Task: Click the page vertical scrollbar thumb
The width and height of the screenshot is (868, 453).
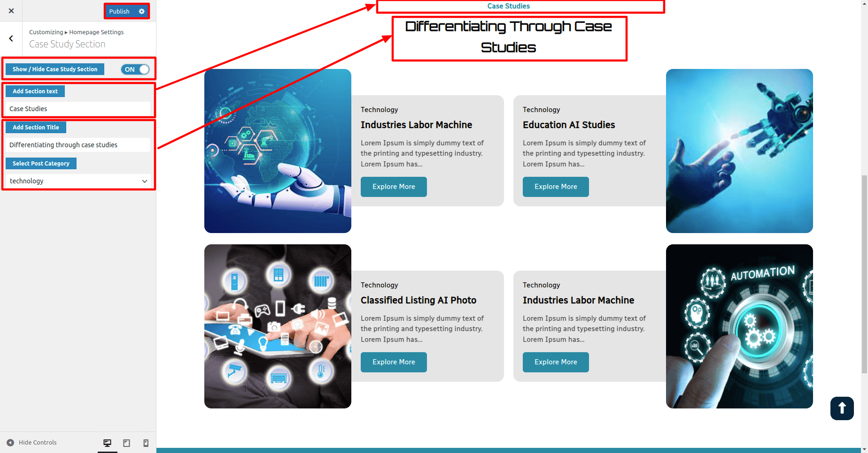Action: [x=864, y=274]
